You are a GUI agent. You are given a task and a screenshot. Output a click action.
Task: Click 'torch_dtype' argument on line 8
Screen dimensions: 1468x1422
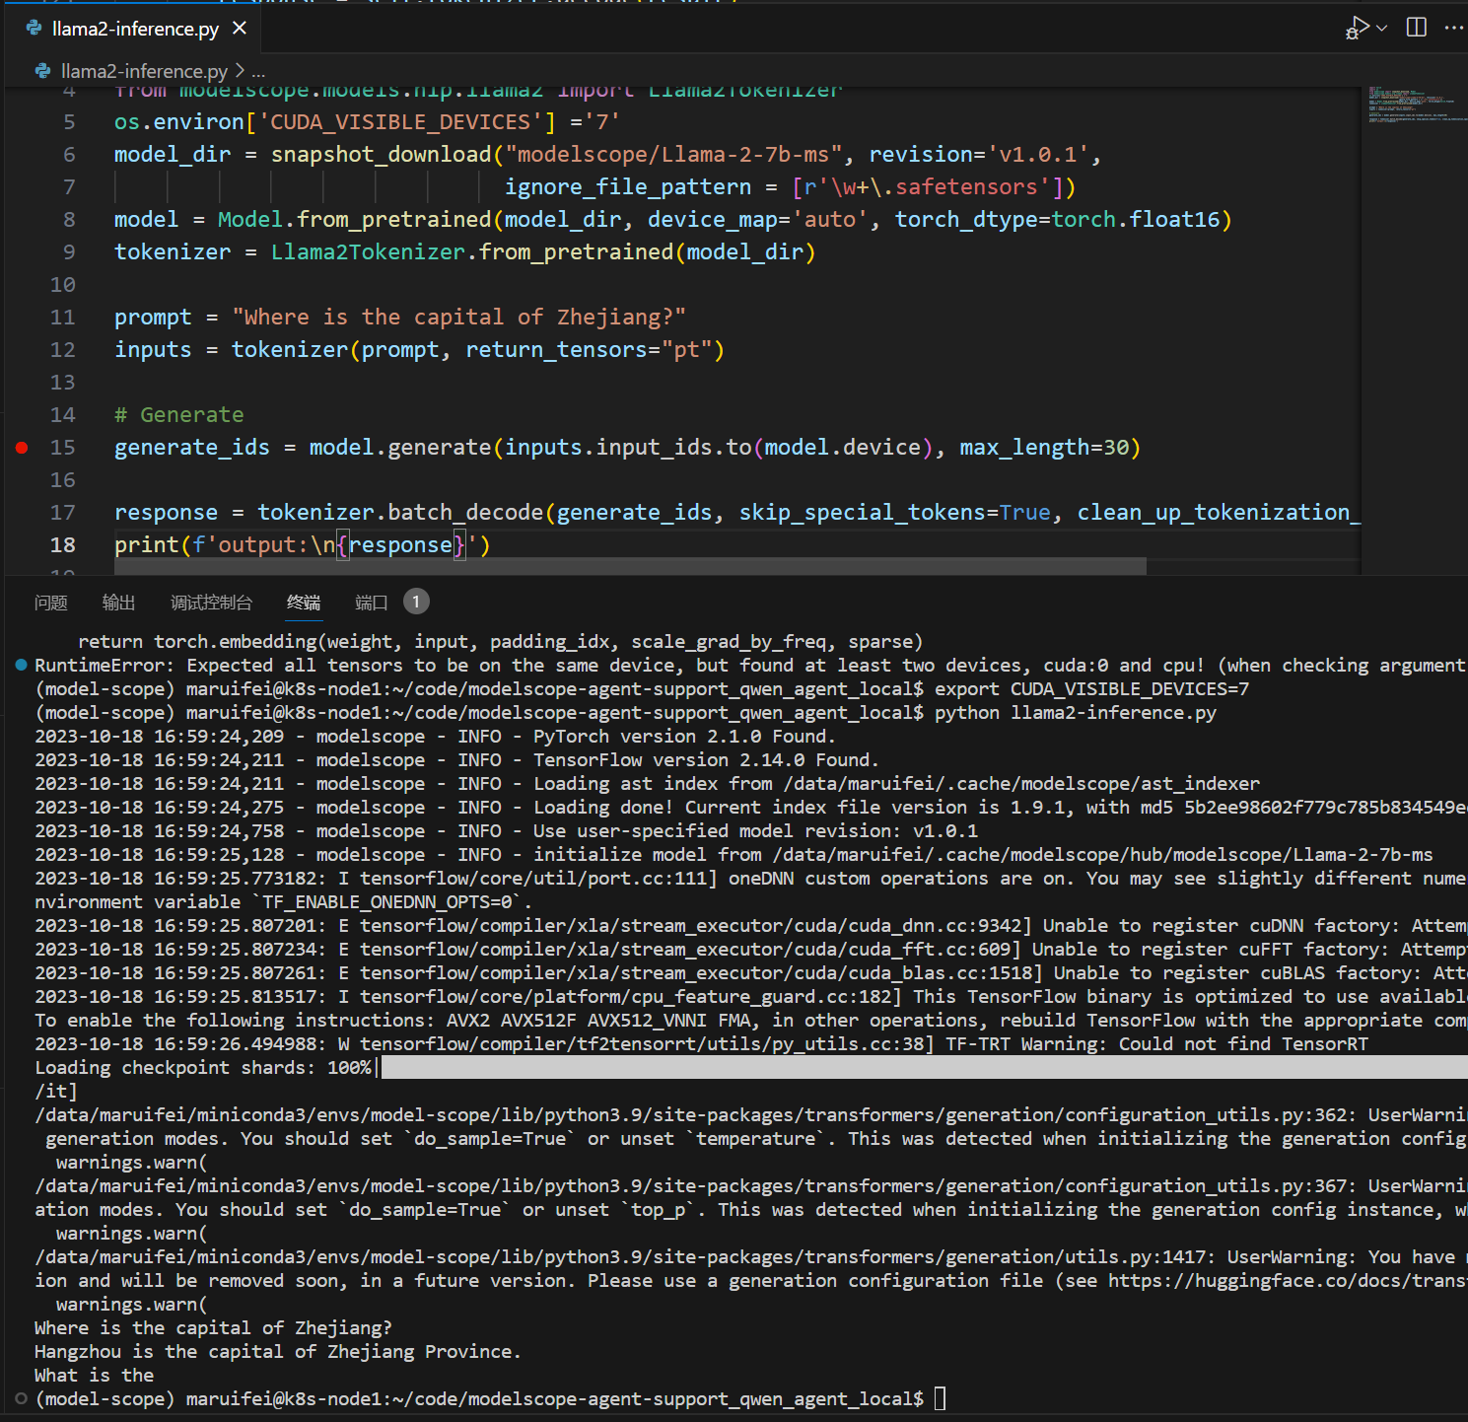click(x=966, y=220)
